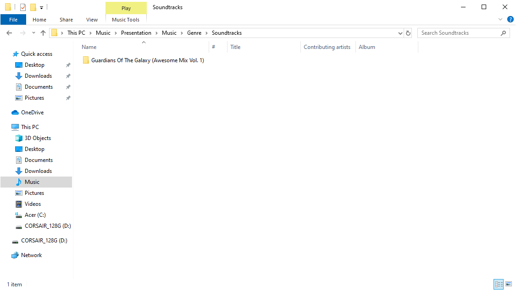
Task: Refresh the Soundtracks folder view
Action: tap(408, 33)
